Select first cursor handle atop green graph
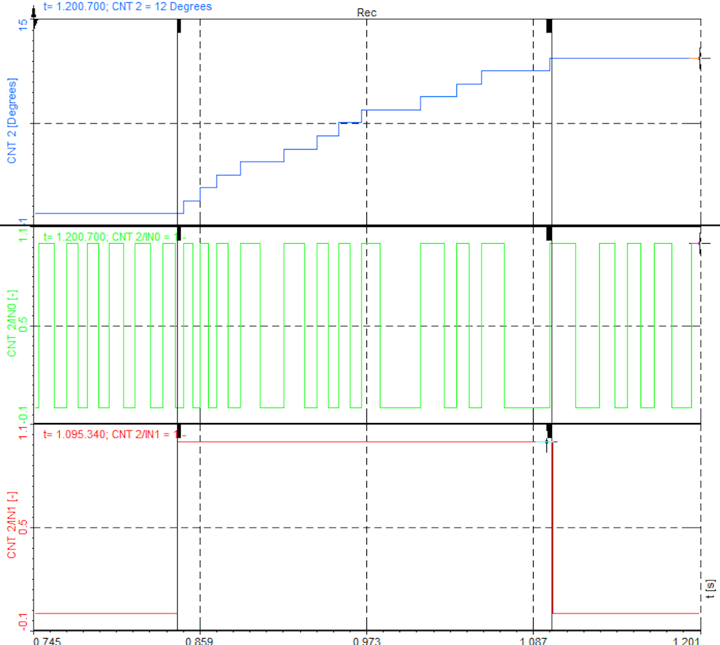Screen dimensions: 720x645 click(x=179, y=233)
